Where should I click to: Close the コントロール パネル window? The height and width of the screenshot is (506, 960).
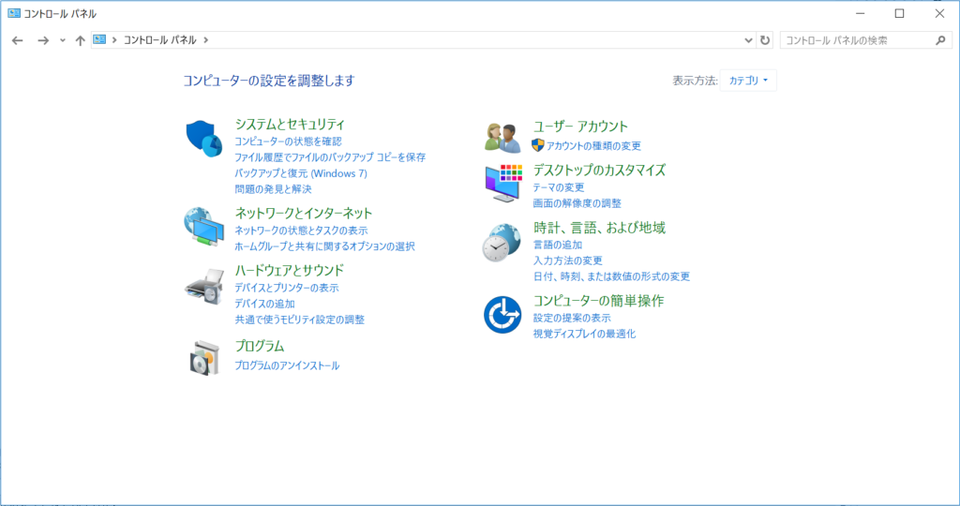click(x=939, y=13)
